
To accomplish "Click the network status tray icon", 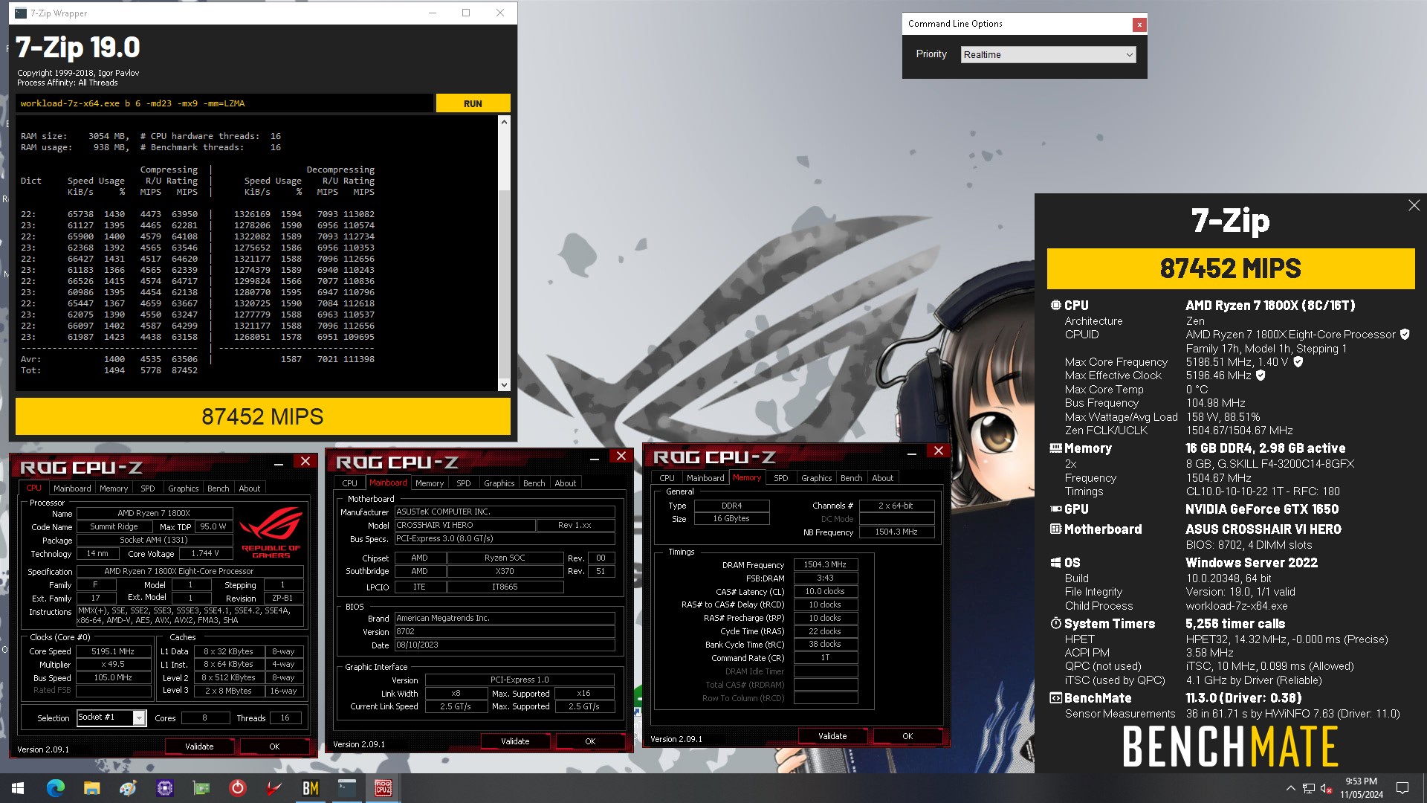I will pyautogui.click(x=1309, y=788).
